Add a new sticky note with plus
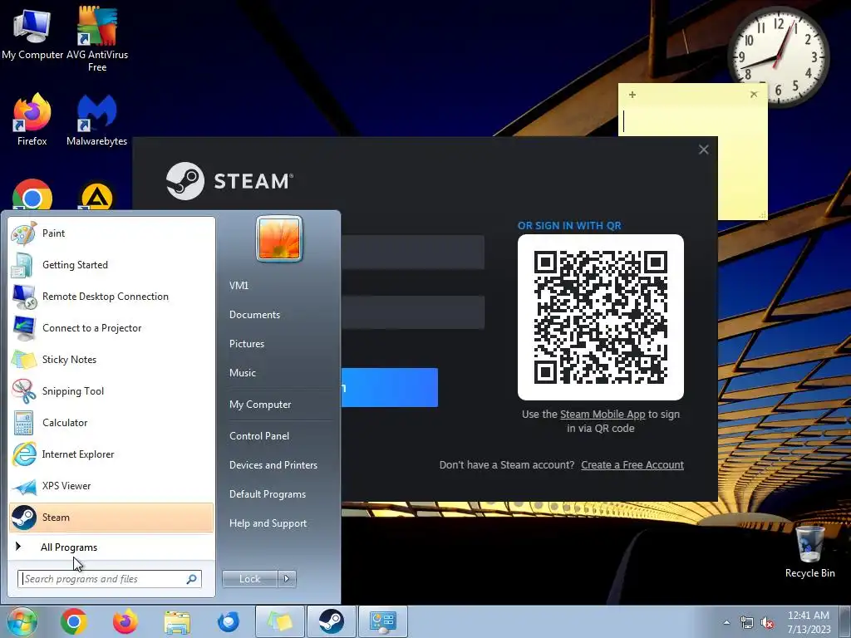851x638 pixels. (x=632, y=95)
